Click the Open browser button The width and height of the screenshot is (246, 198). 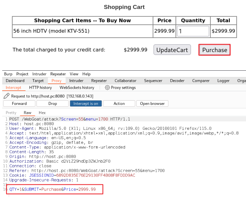click(x=152, y=104)
